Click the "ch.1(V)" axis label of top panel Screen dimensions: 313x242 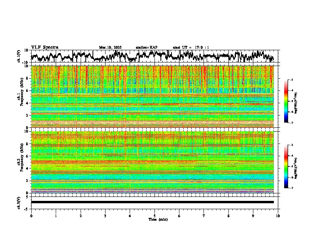click(19, 56)
